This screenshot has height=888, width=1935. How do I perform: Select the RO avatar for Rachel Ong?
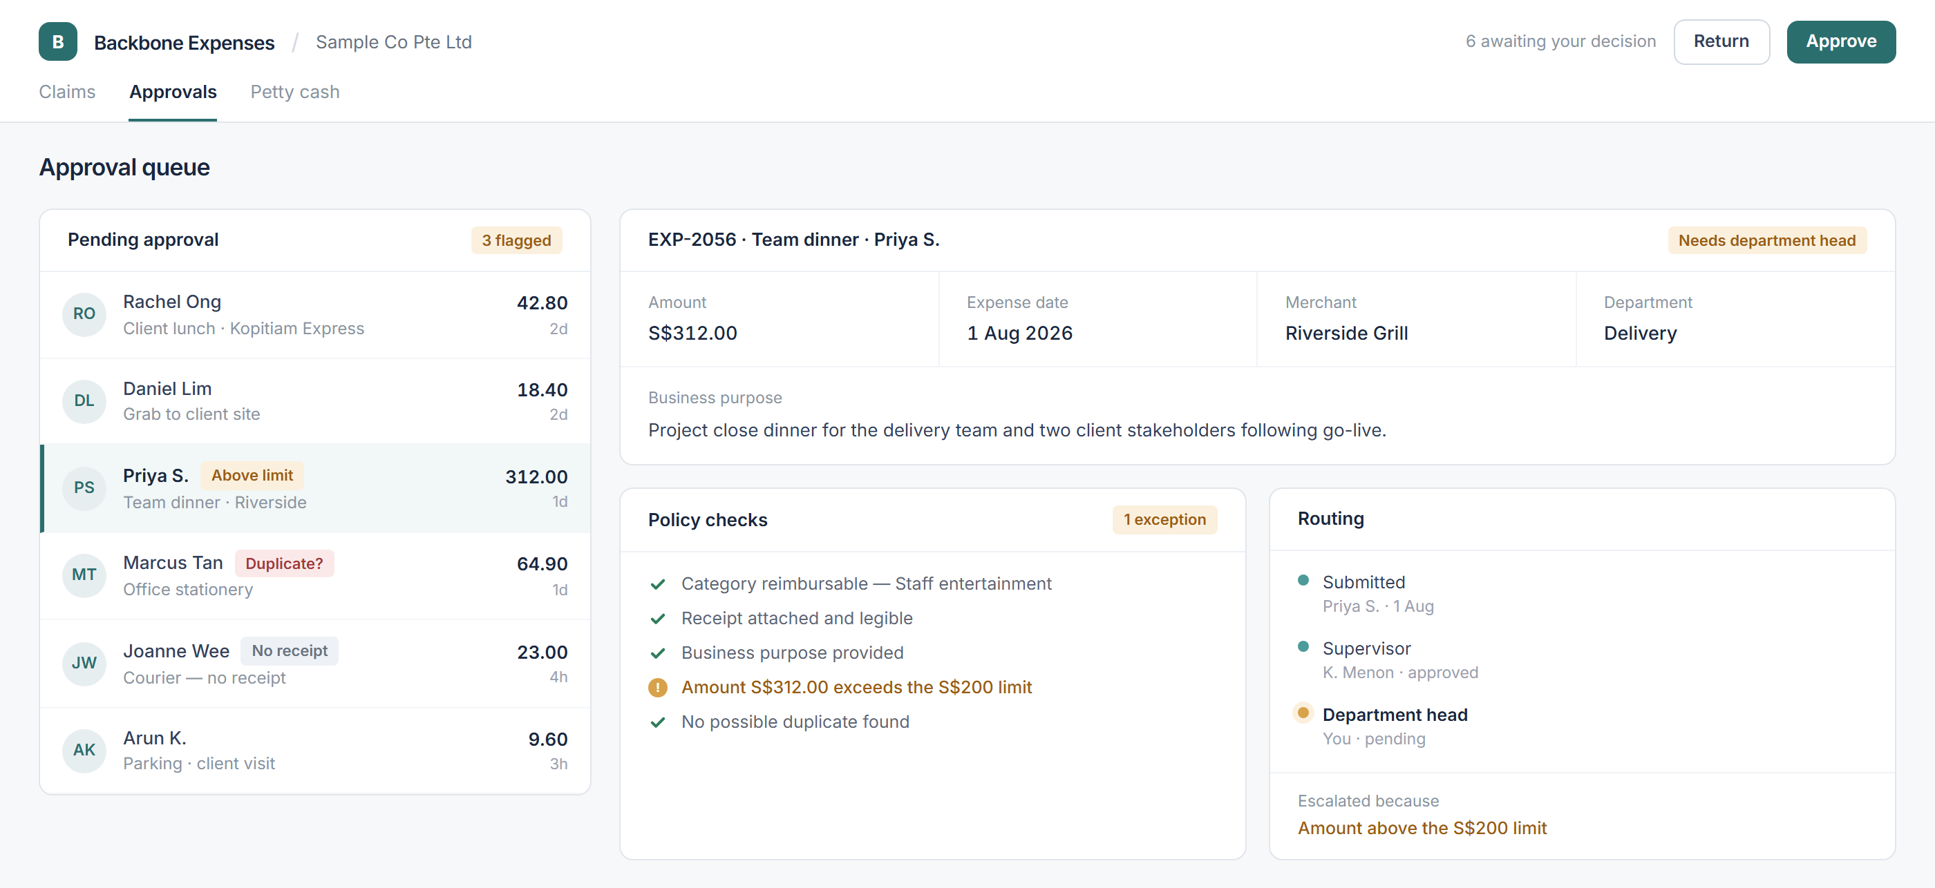[84, 313]
